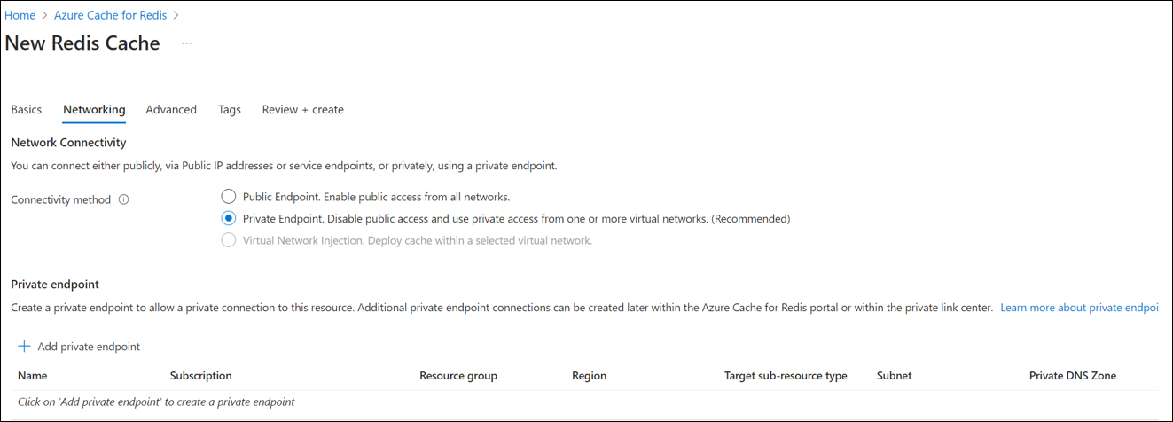Screen dimensions: 1173x422
Task: Click the Name column header
Action: (33, 376)
